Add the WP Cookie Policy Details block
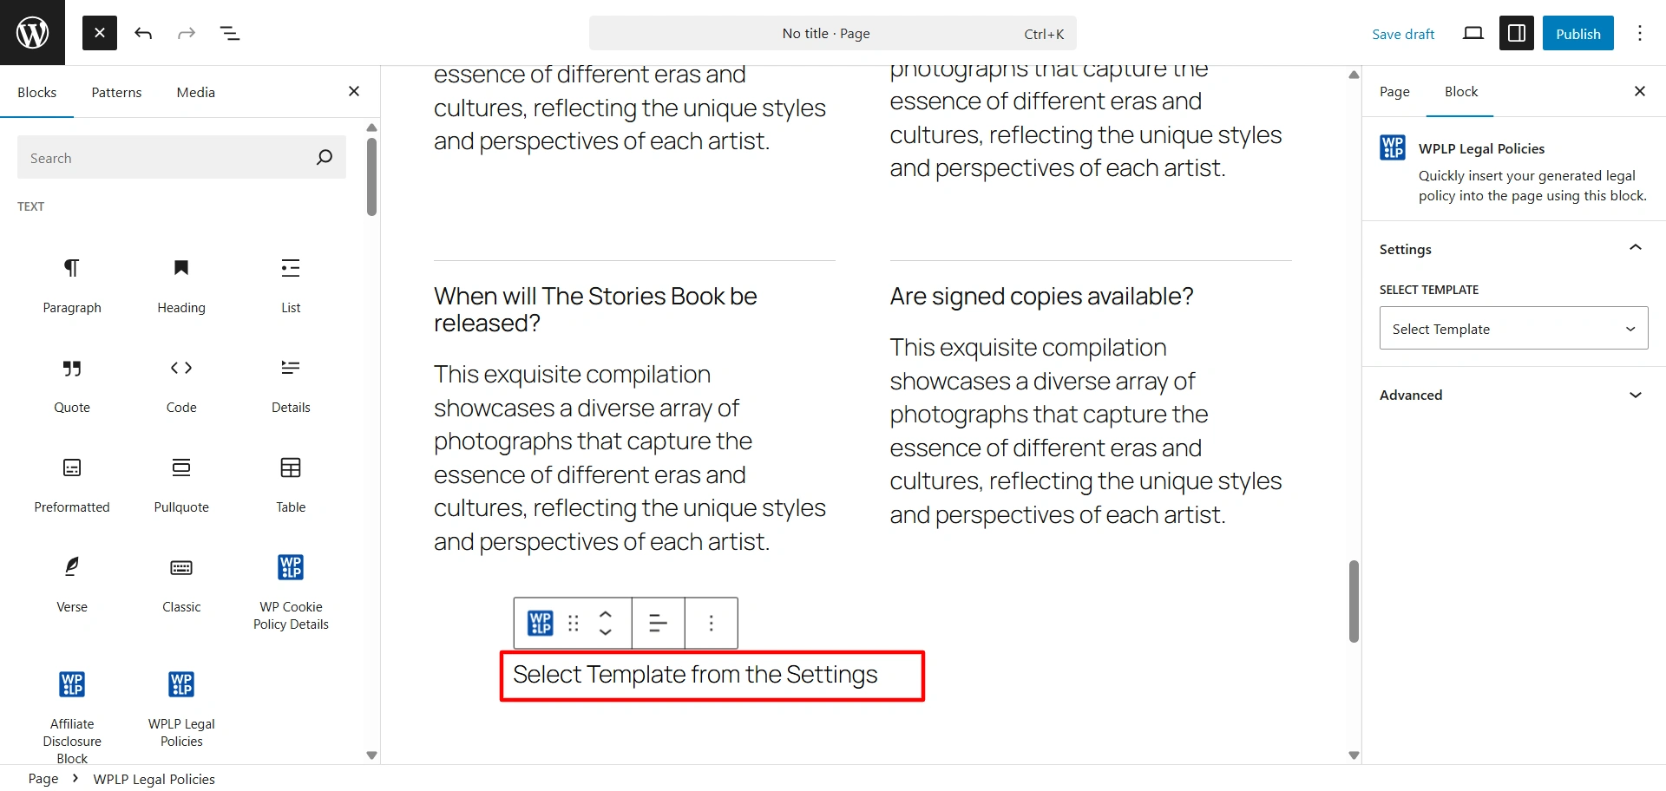The image size is (1666, 791). 291,591
